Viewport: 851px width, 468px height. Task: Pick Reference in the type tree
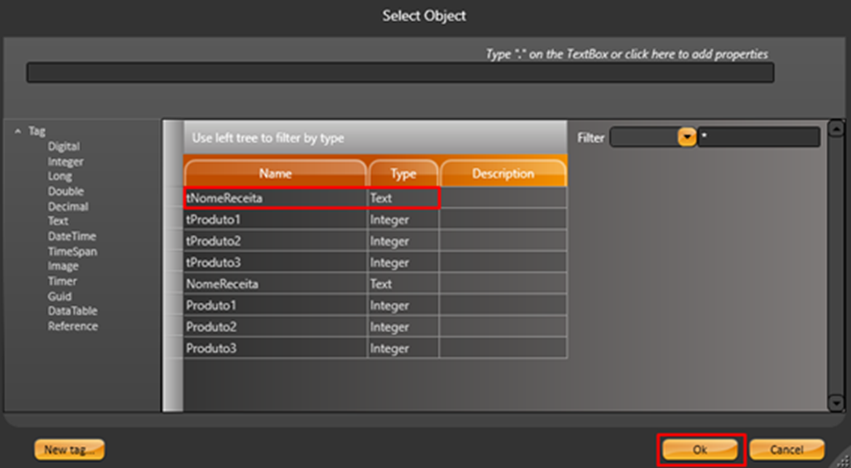tap(72, 326)
